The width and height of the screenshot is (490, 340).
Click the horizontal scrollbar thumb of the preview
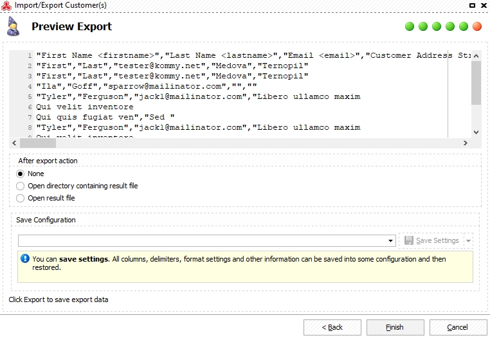[x=38, y=143]
